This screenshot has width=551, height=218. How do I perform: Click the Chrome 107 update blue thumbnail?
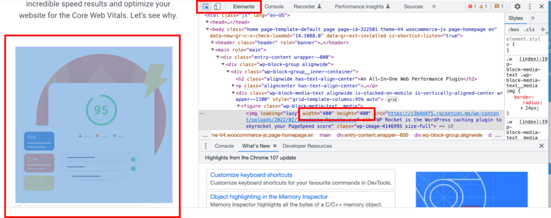click(x=472, y=189)
